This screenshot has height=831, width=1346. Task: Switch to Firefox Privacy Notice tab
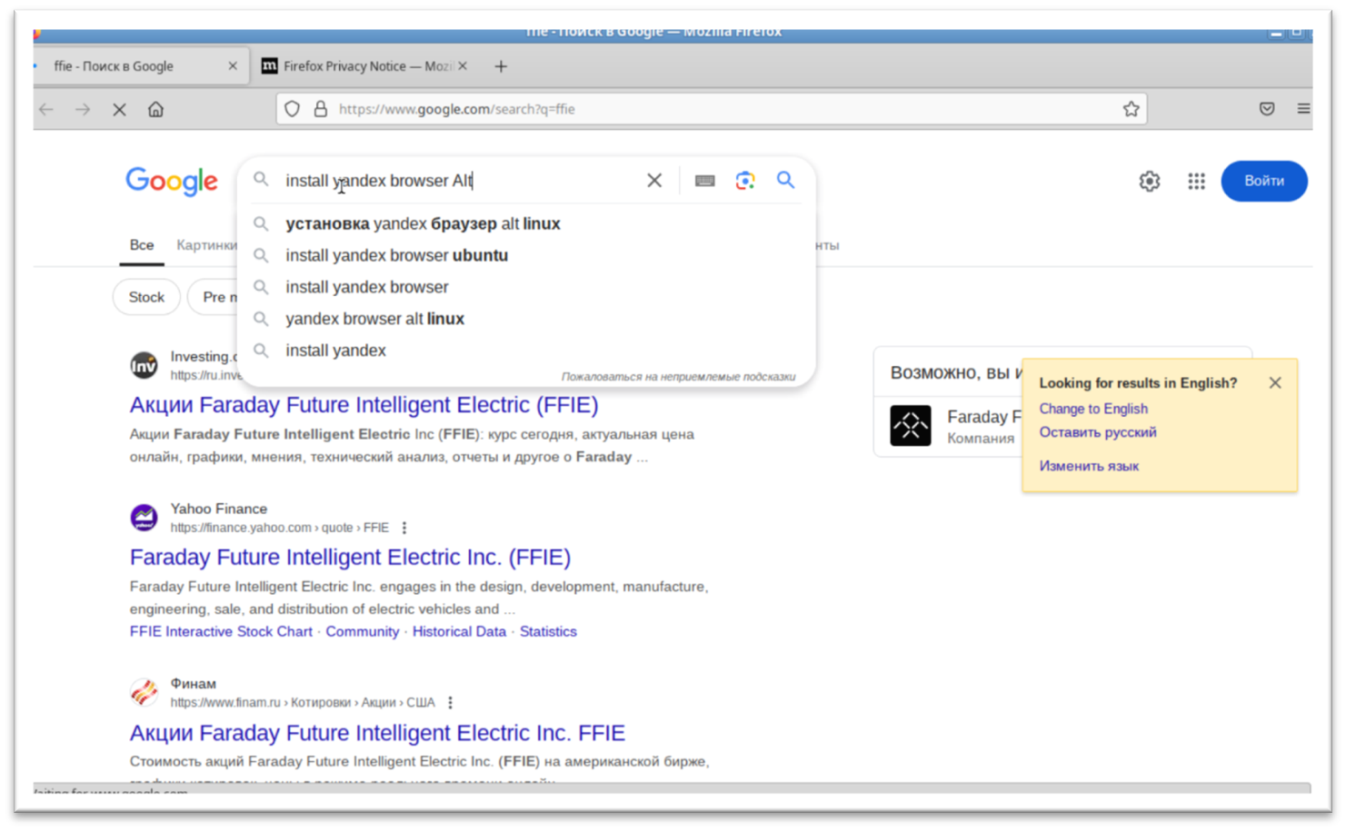[x=364, y=66]
